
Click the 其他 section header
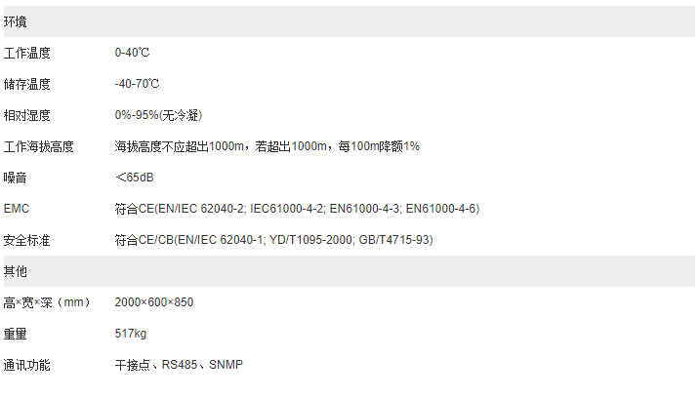click(17, 270)
